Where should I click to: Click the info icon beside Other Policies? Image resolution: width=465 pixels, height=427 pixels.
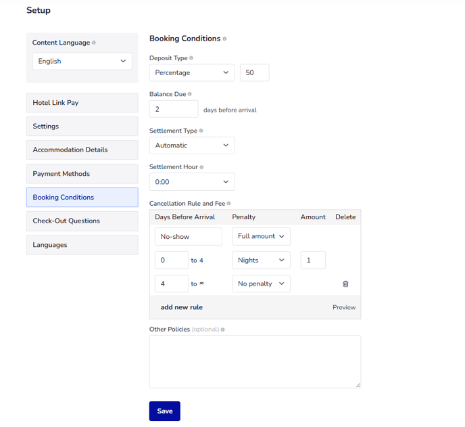tap(222, 330)
